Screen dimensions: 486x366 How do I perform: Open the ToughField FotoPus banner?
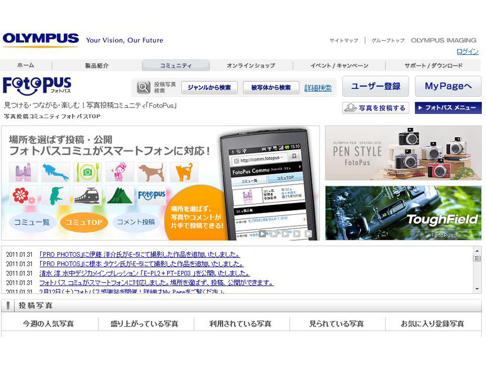click(x=403, y=213)
